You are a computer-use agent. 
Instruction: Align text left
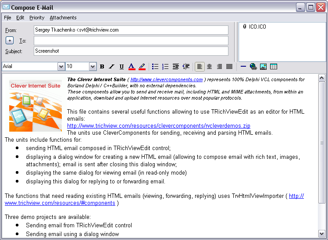[x=200, y=67]
